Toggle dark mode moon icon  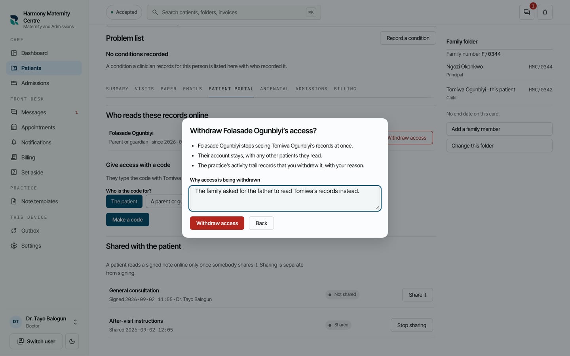[x=72, y=341]
